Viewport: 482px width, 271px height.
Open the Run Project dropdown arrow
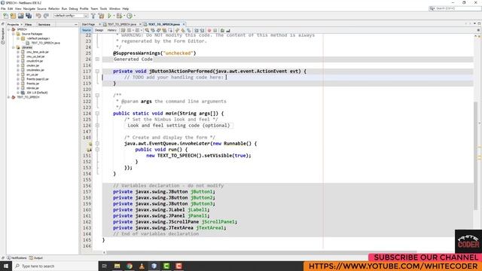point(114,16)
